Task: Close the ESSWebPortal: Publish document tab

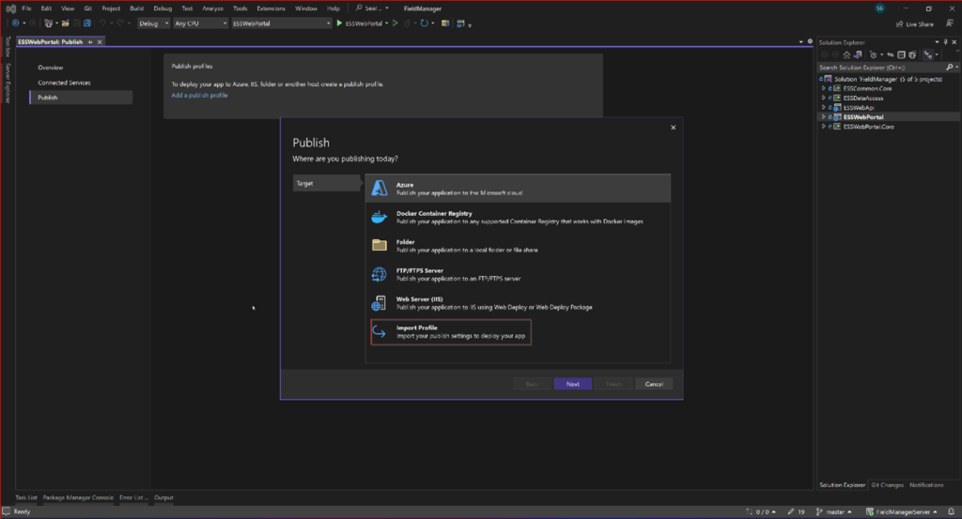Action: point(100,41)
